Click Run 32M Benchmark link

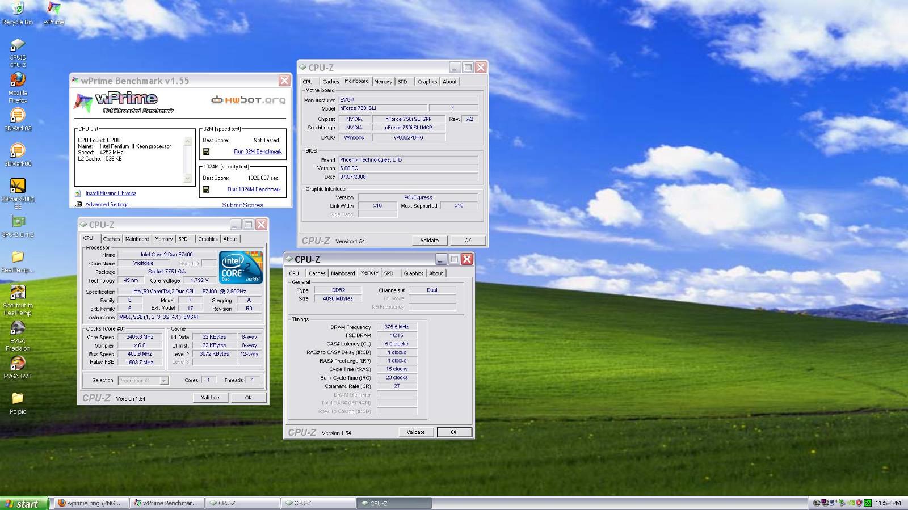click(258, 151)
